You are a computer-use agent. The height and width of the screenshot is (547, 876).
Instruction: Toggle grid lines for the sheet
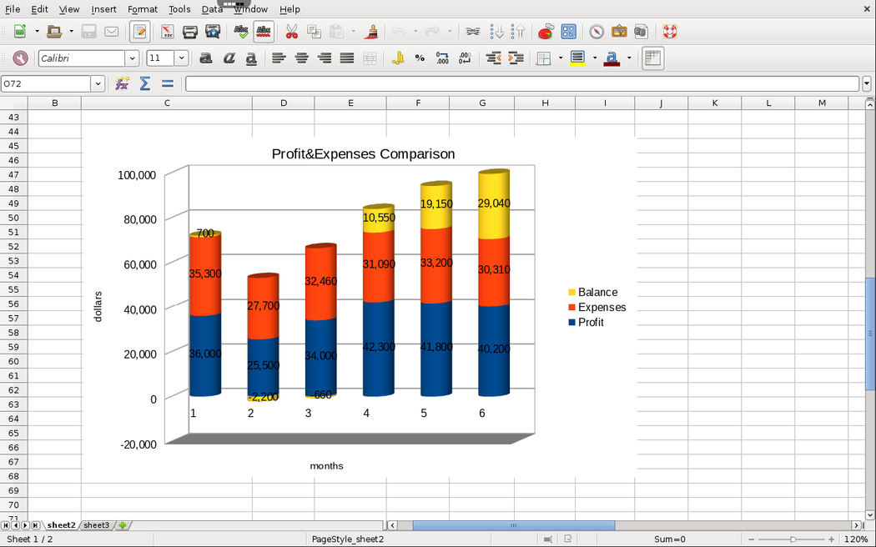(x=652, y=58)
